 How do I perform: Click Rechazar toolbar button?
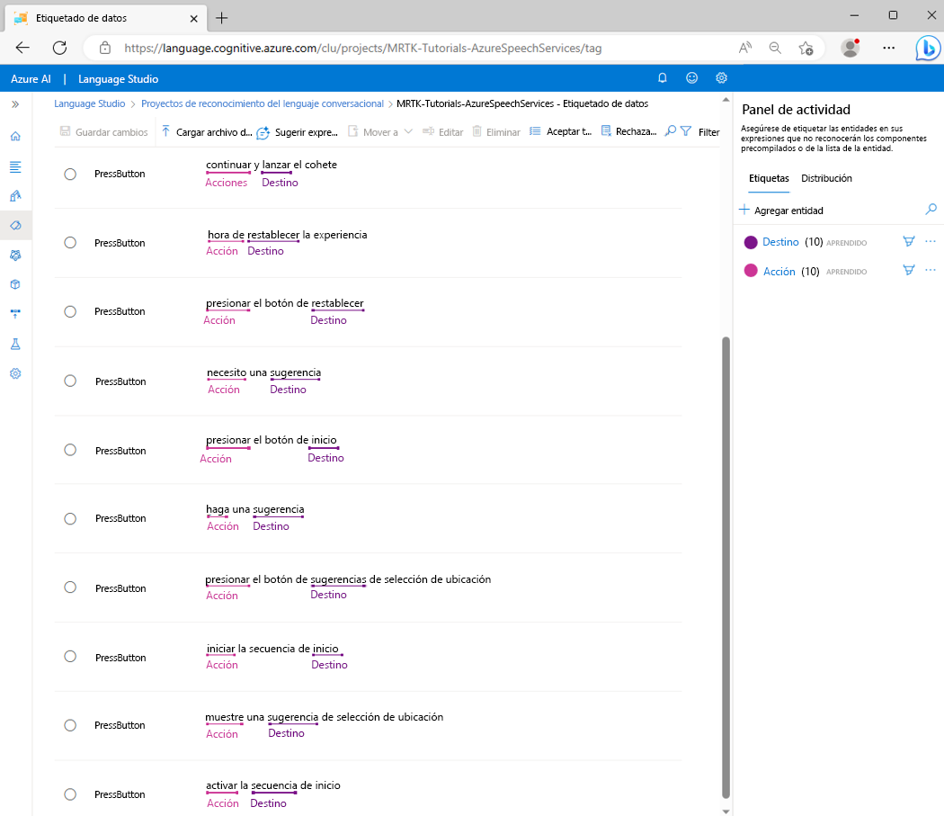pos(629,131)
